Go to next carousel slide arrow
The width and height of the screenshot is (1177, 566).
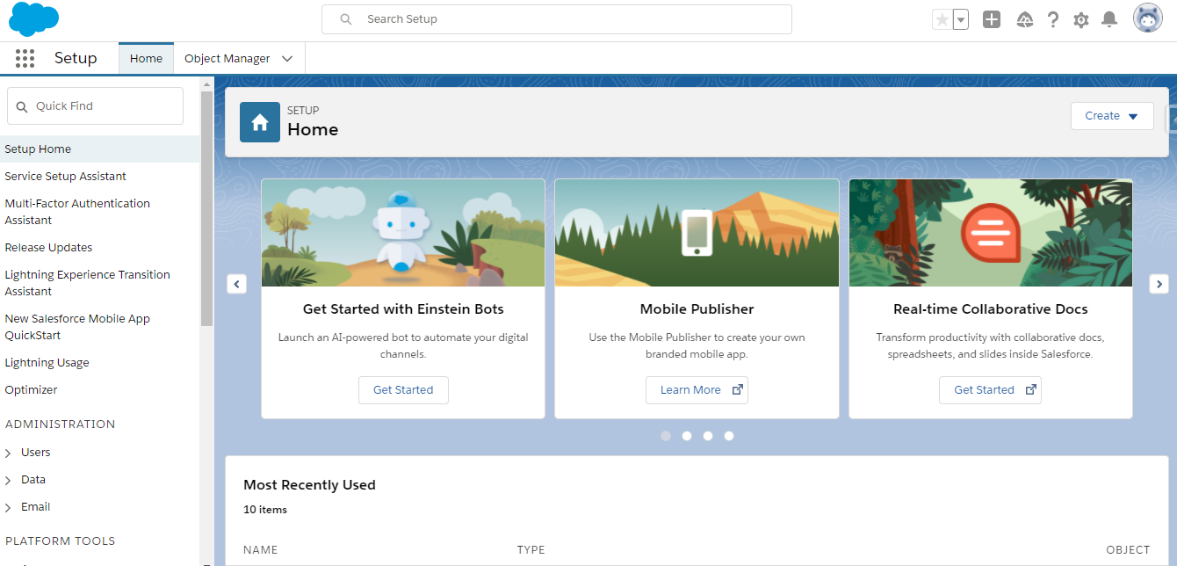(1159, 284)
